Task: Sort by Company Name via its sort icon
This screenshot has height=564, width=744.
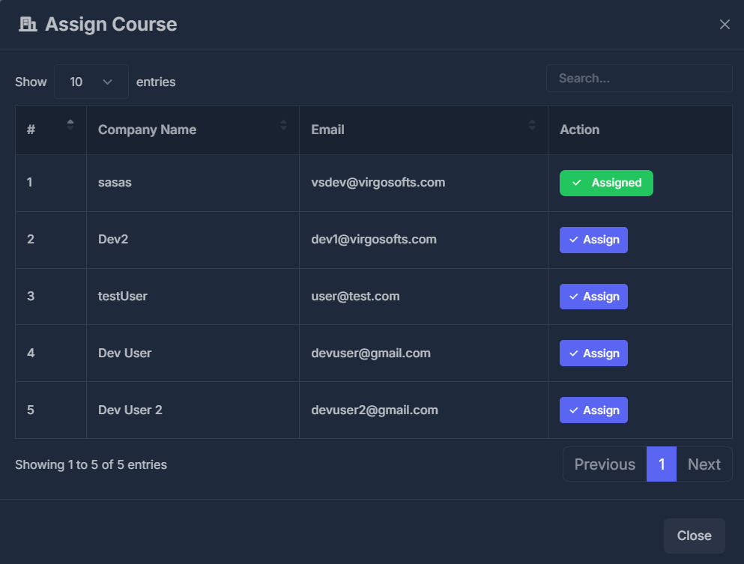Action: tap(282, 128)
